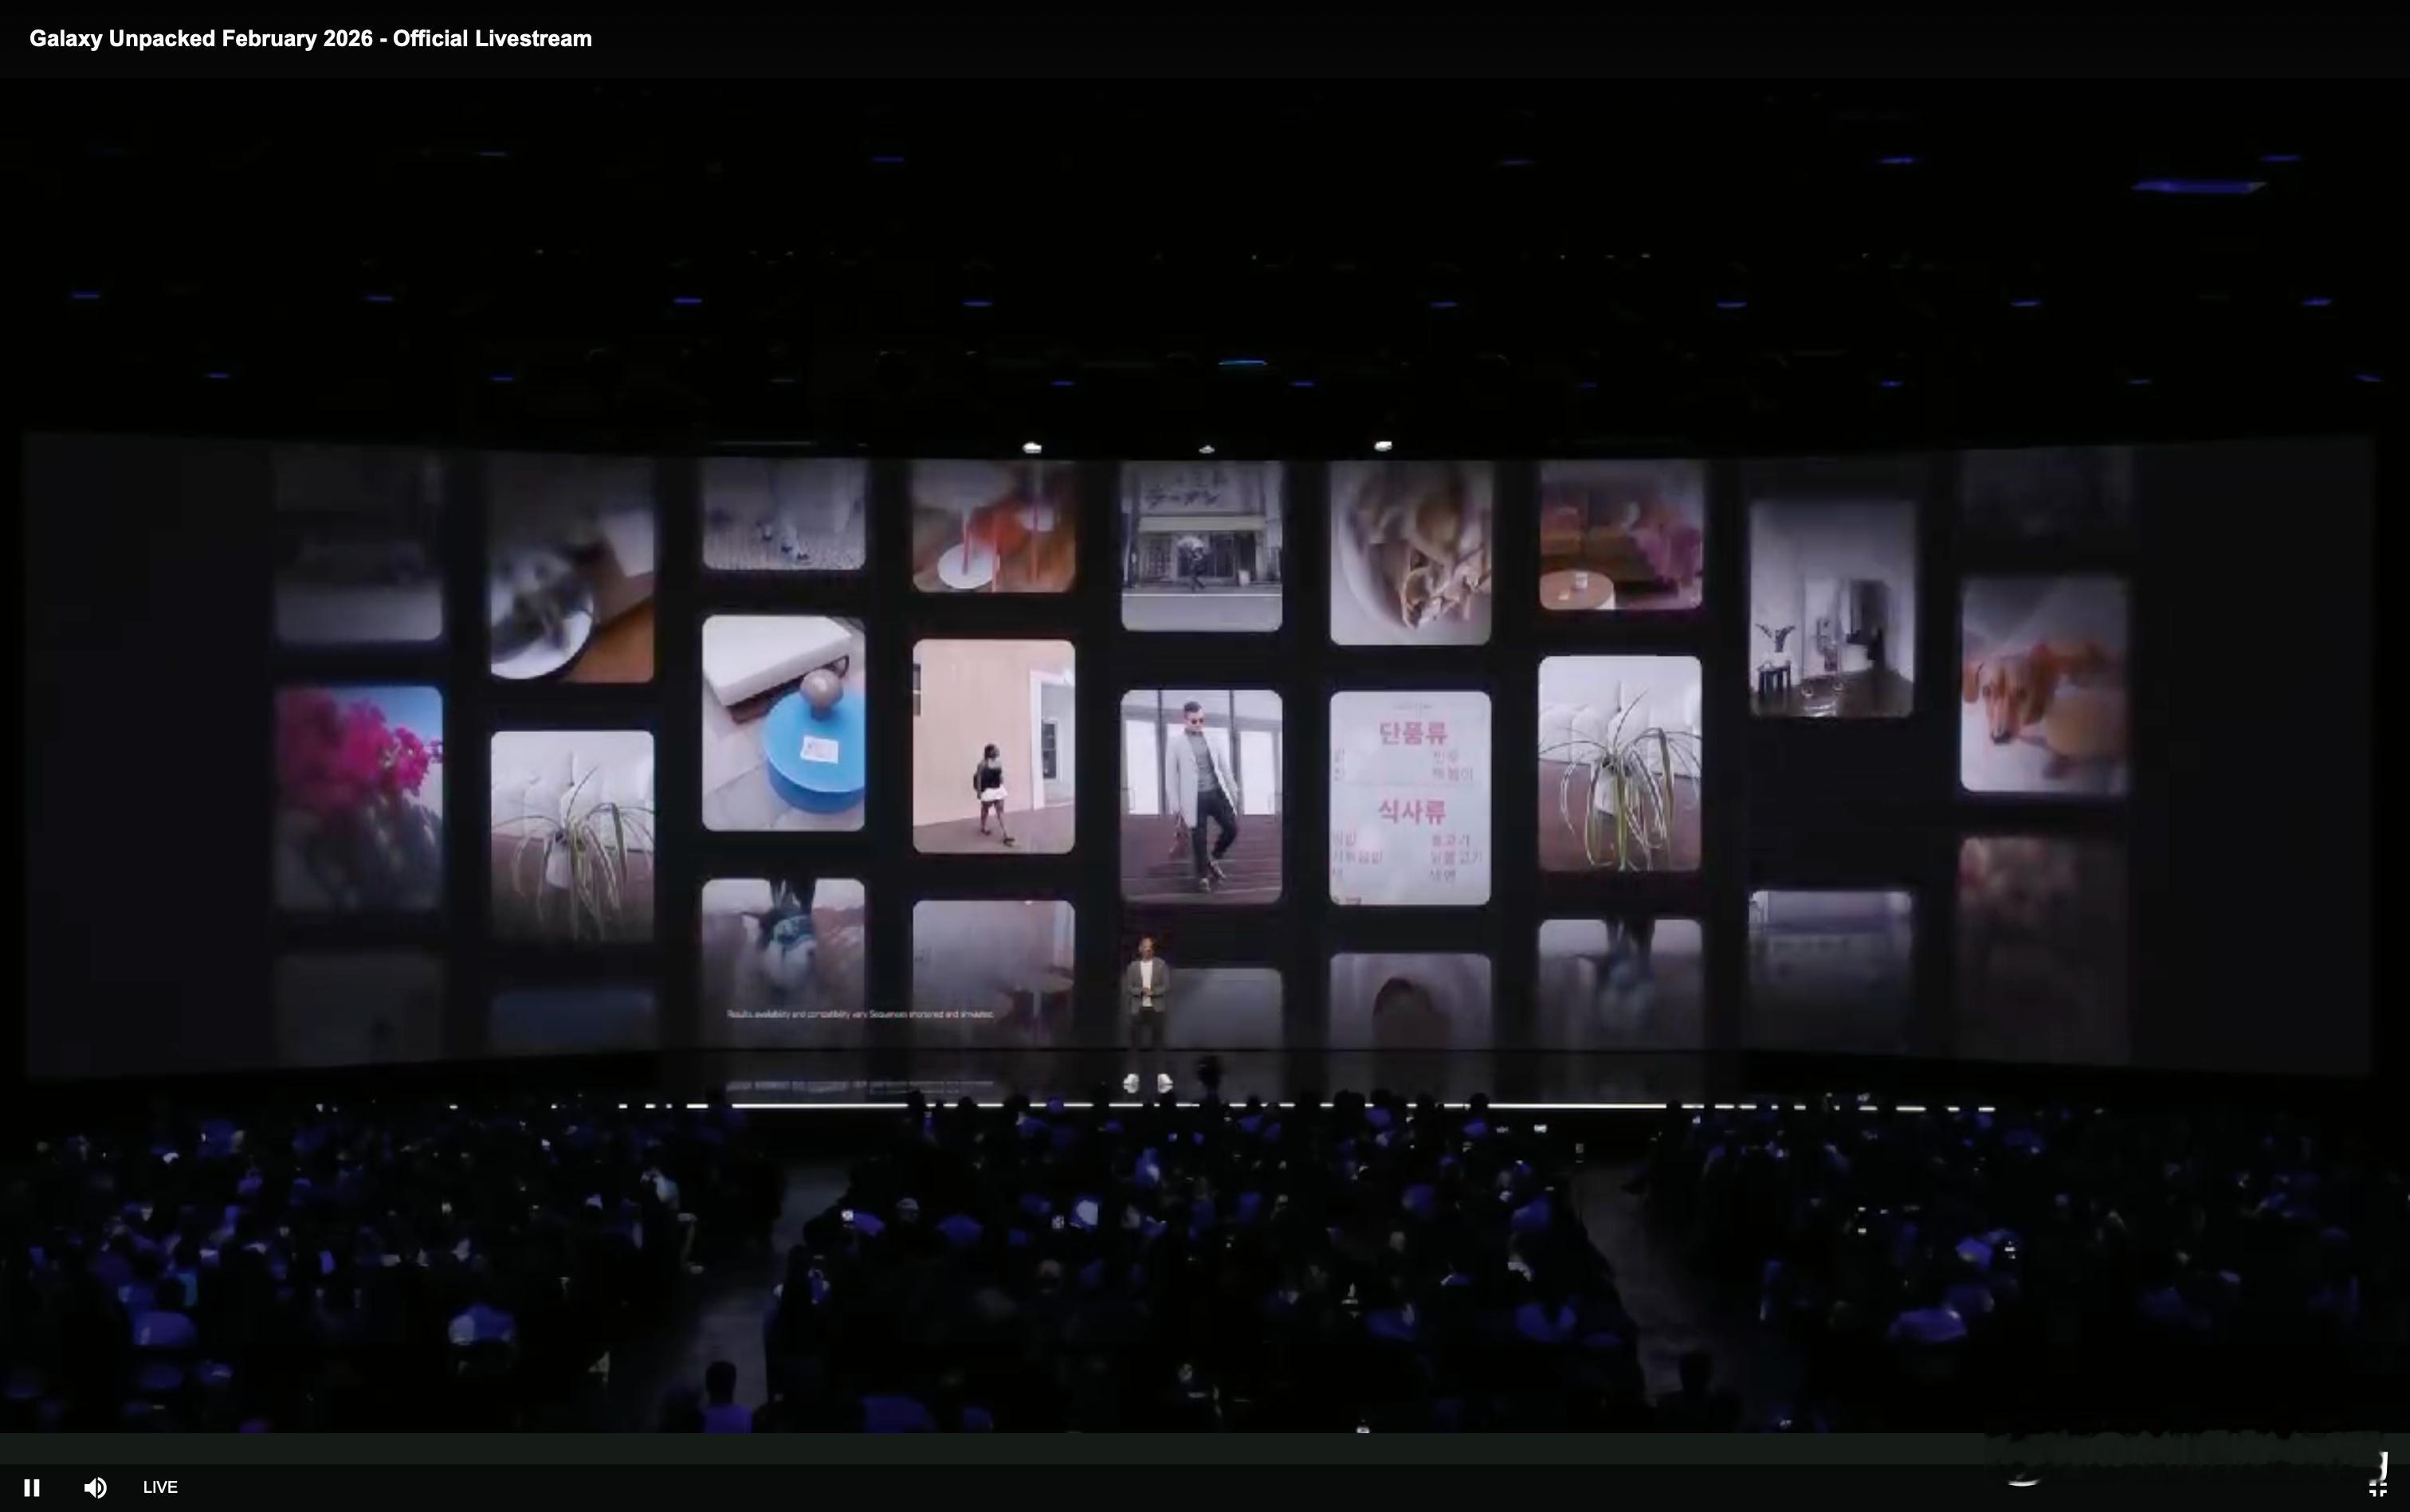Viewport: 2410px width, 1512px height.
Task: Click the orange-pink lounge with purple flowers photo
Action: (x=1621, y=535)
